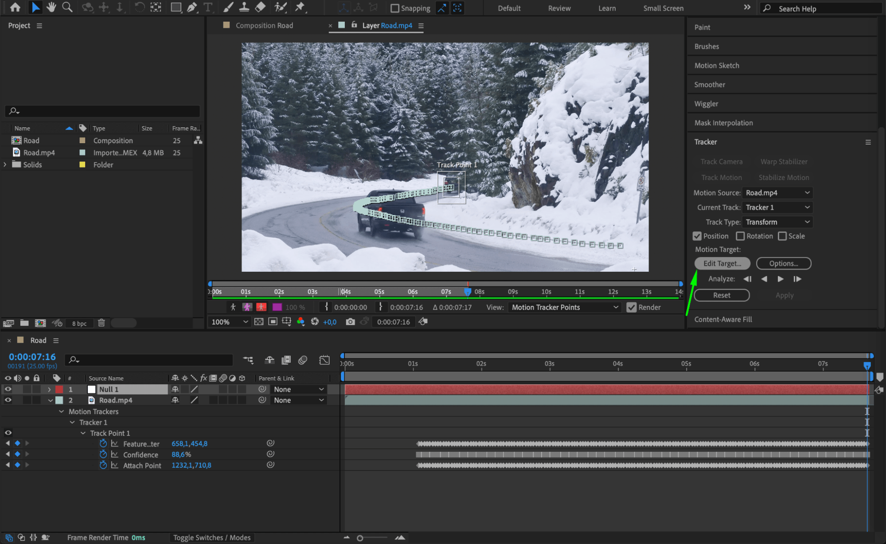Select the Puppet Pin tool
This screenshot has height=544, width=886.
[300, 7]
